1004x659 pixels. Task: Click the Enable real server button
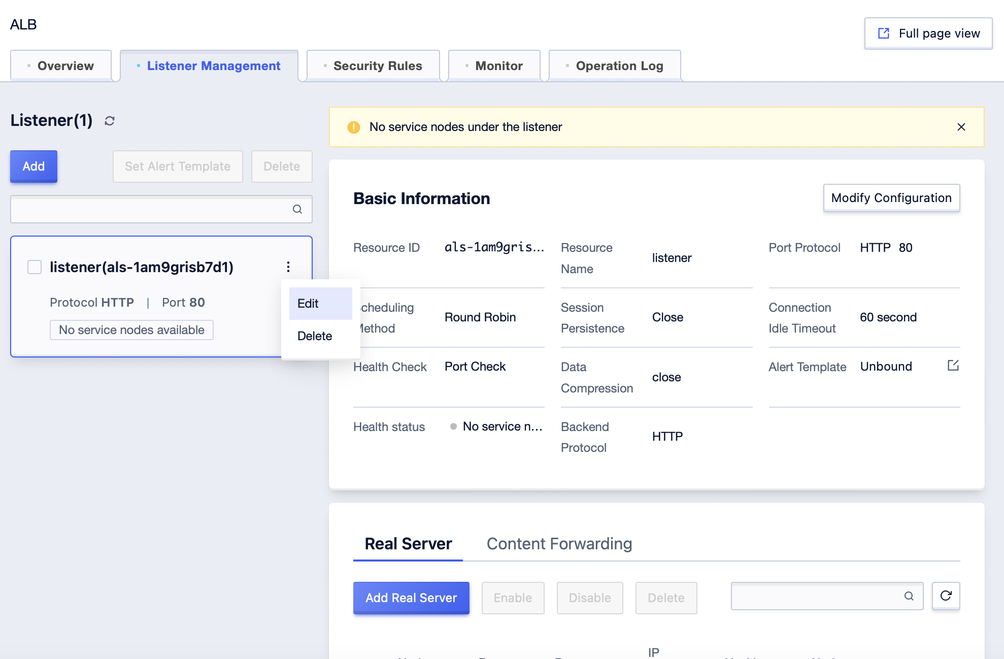513,598
